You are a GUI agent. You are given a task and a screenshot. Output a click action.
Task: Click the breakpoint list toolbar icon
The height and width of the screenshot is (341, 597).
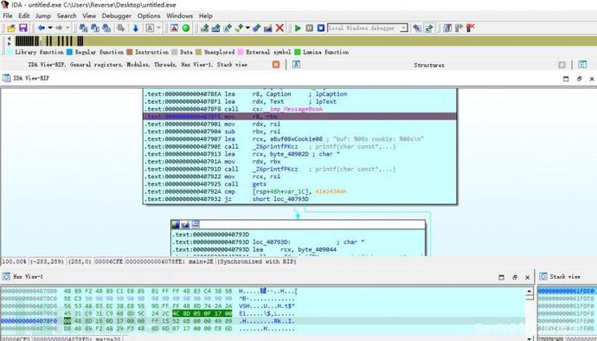[x=447, y=28]
